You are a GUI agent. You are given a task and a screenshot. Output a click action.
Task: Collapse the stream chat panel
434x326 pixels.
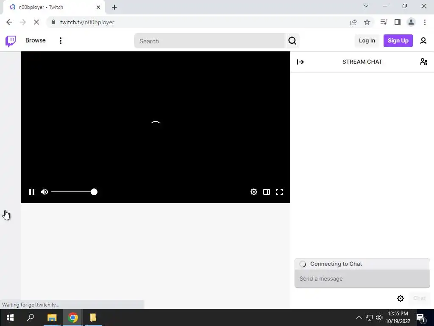point(300,62)
